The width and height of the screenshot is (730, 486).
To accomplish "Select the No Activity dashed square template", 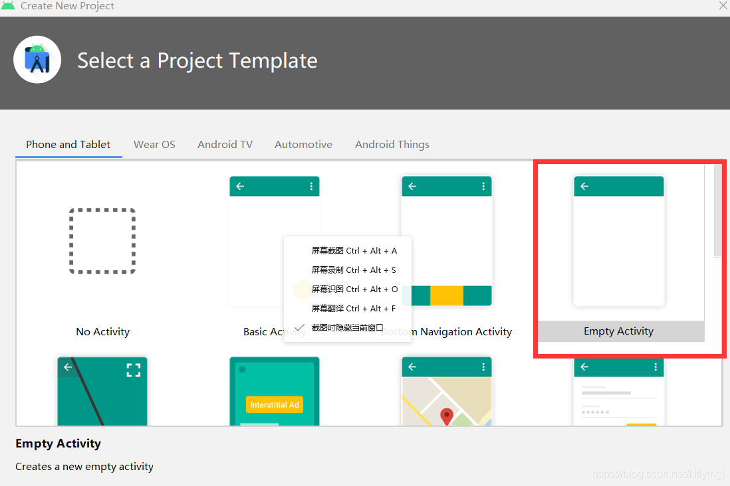I will (102, 241).
